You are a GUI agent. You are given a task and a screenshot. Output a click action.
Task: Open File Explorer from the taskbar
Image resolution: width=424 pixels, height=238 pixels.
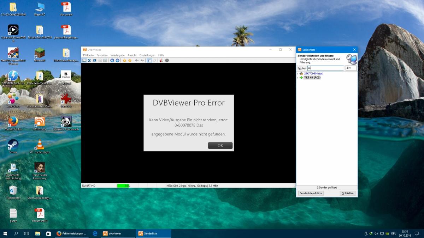(x=37, y=233)
